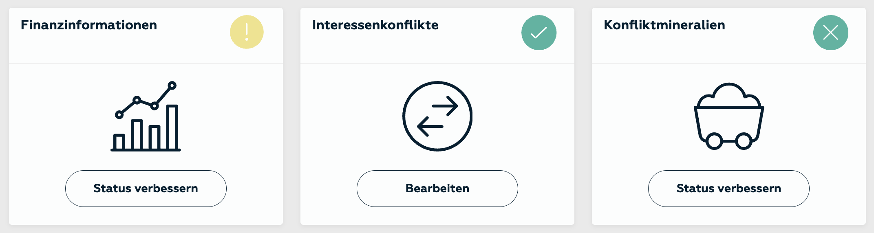This screenshot has height=233, width=874.
Task: Select the Finanzinformationen card title
Action: [x=89, y=25]
